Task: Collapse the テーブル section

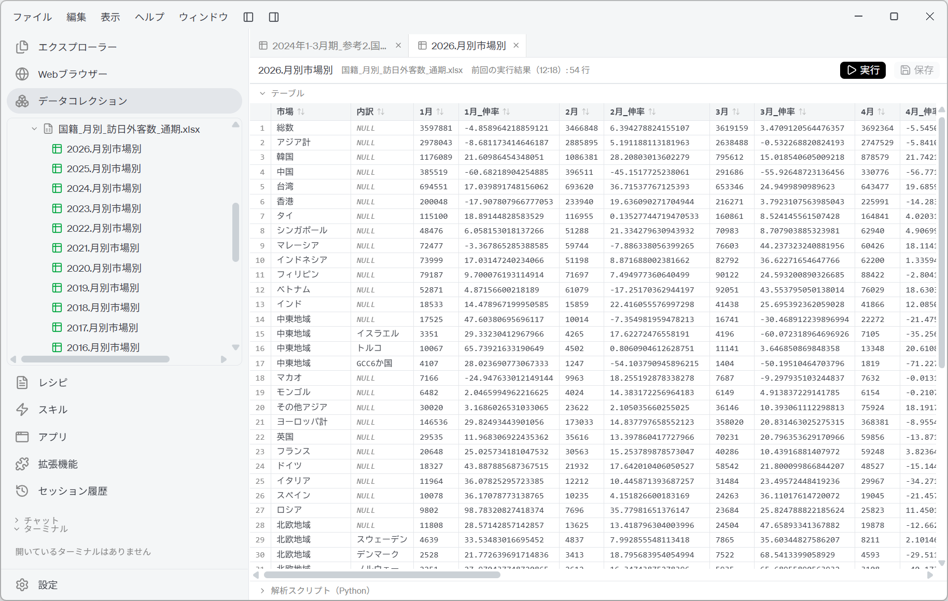Action: [x=262, y=93]
